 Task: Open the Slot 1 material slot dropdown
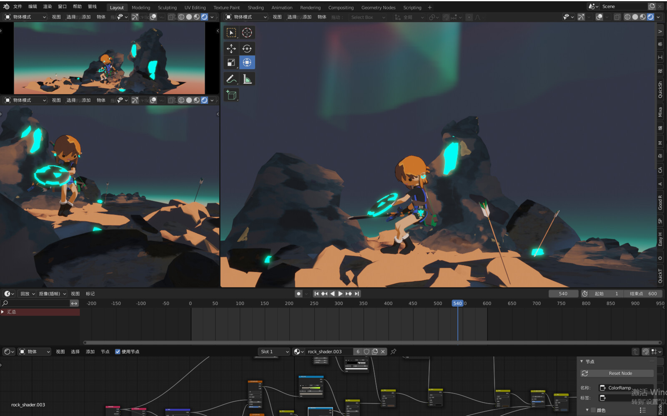(274, 352)
